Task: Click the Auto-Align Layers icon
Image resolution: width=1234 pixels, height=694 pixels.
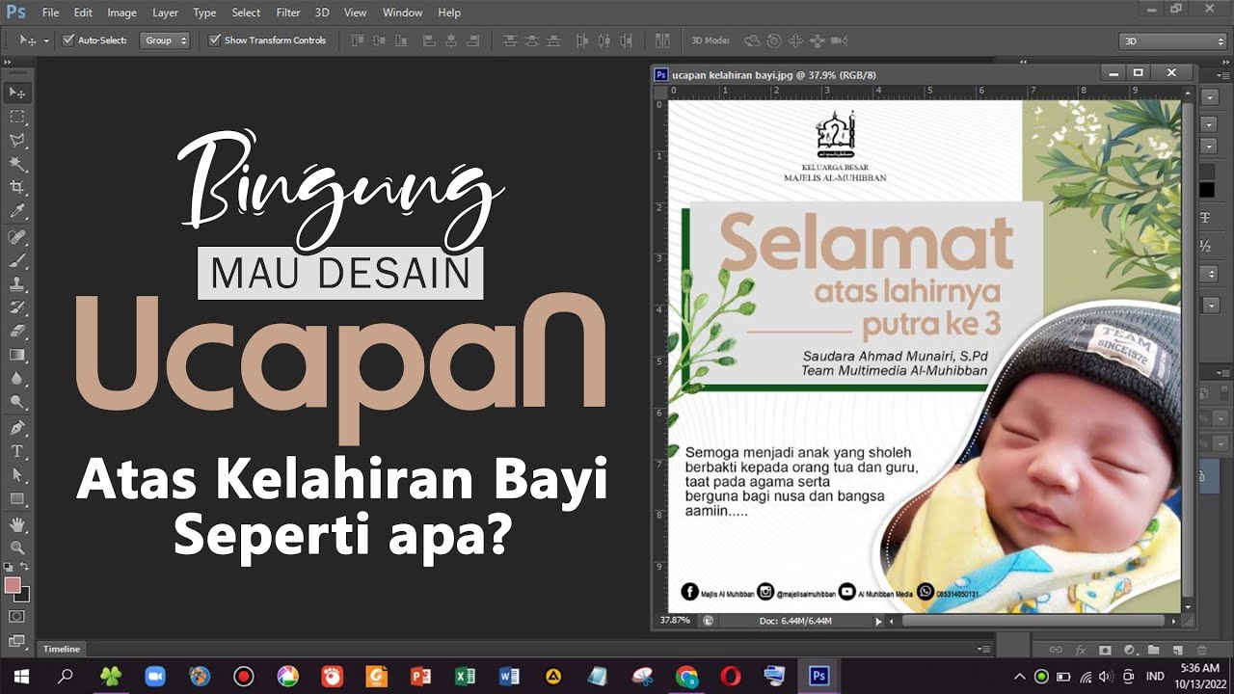Action: tap(661, 40)
